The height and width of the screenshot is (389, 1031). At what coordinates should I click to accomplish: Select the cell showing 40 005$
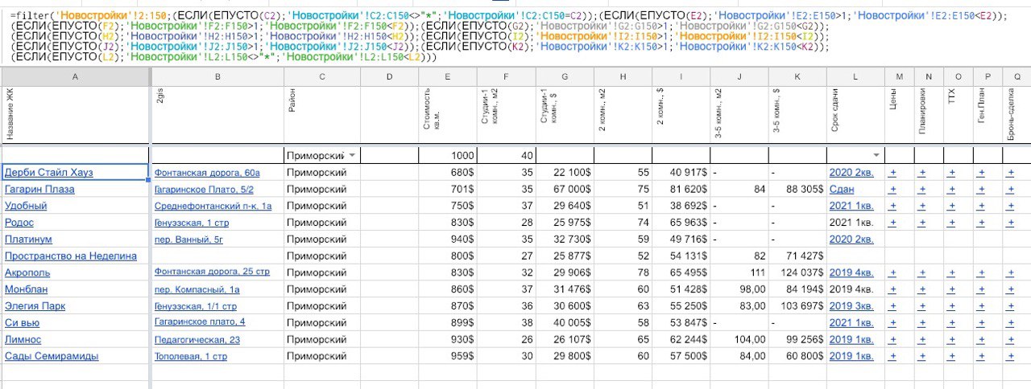(x=565, y=323)
